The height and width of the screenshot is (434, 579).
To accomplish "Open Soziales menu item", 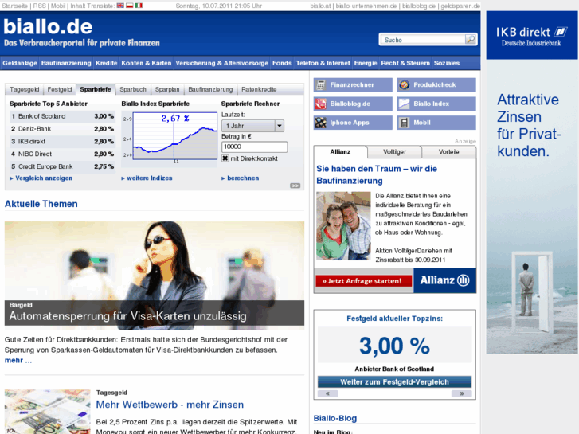I will click(447, 63).
